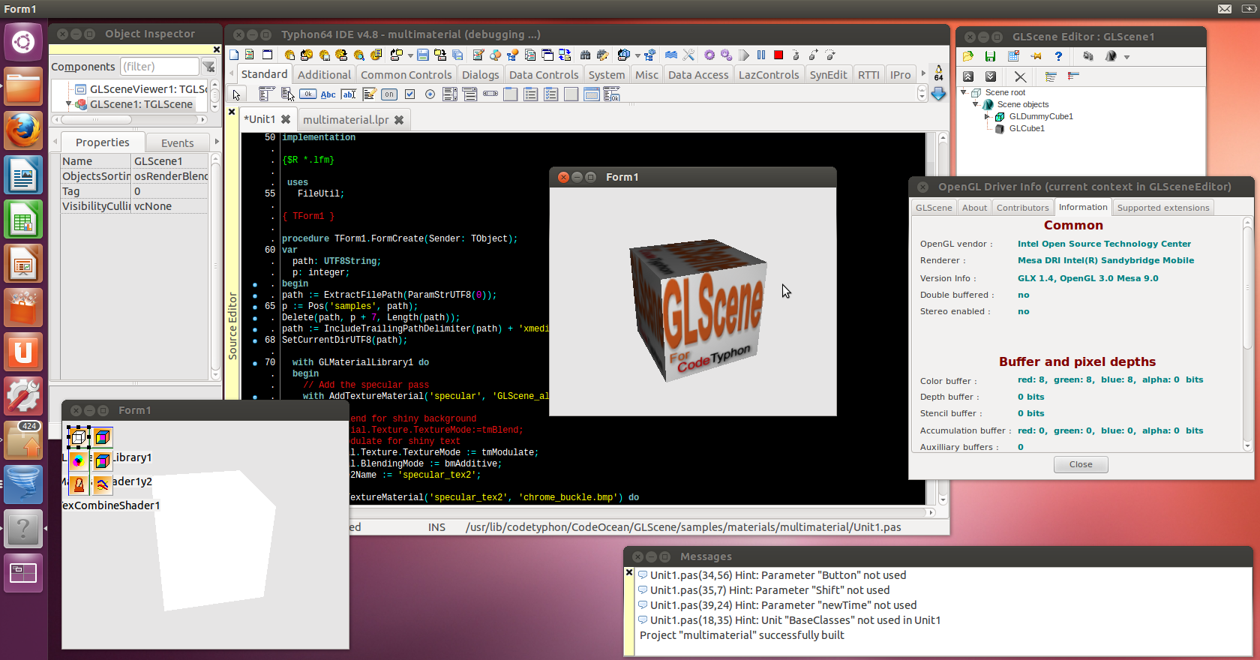The width and height of the screenshot is (1260, 660).
Task: Click the new unit icon in IDE toolbar
Action: click(234, 55)
